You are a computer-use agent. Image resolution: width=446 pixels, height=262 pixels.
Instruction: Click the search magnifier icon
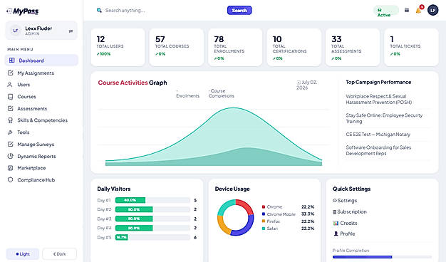99,10
